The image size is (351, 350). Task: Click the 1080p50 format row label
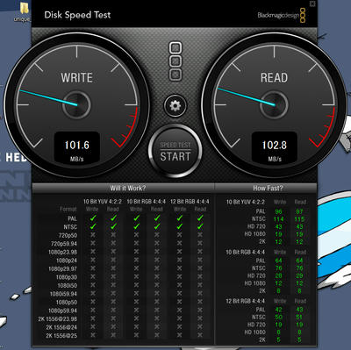(67, 302)
